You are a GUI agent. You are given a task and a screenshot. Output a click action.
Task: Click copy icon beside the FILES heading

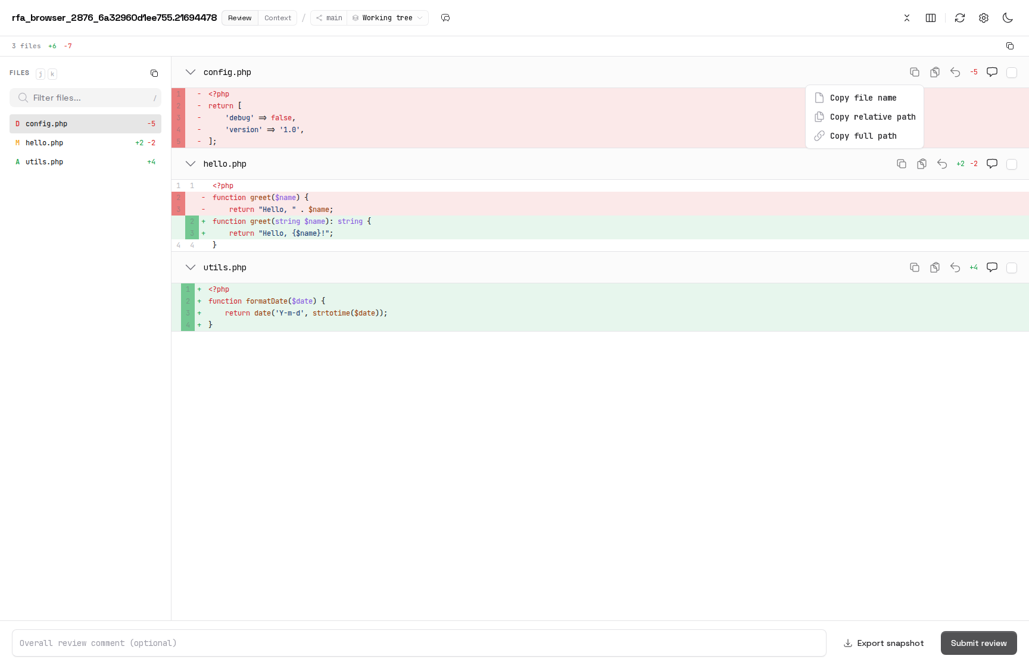pyautogui.click(x=154, y=73)
